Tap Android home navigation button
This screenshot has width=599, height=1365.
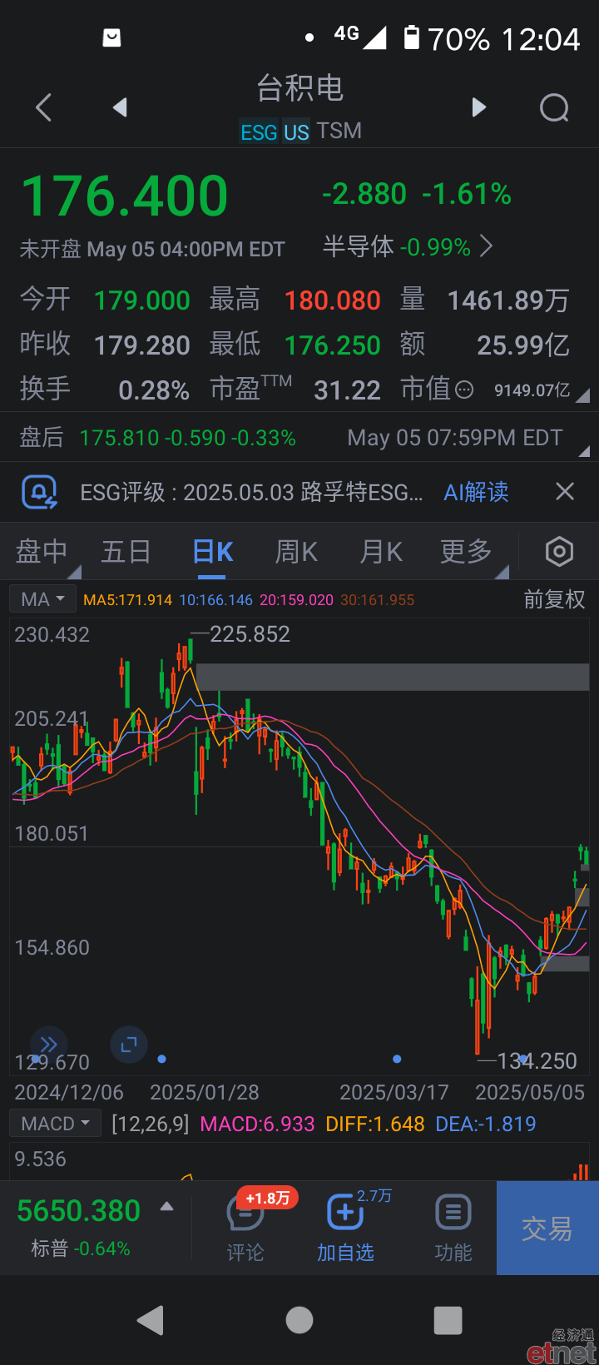tap(299, 1320)
